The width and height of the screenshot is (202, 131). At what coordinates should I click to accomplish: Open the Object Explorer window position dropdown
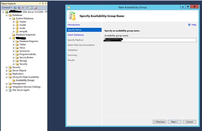coord(40,3)
